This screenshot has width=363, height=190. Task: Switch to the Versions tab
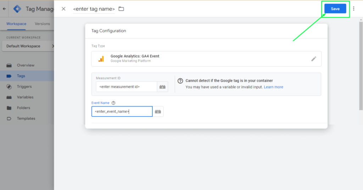coord(42,24)
